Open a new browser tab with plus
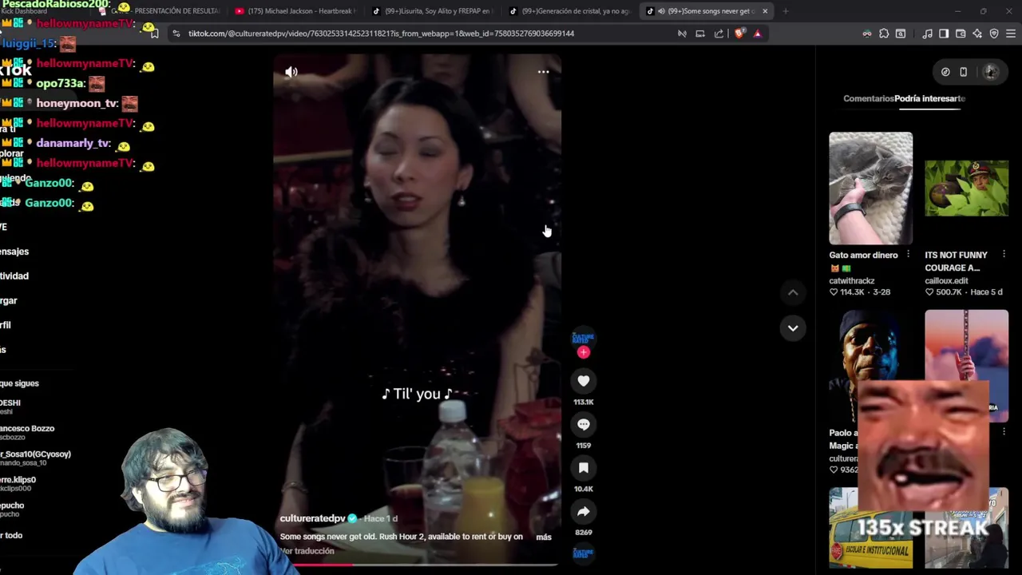The image size is (1022, 575). (786, 11)
